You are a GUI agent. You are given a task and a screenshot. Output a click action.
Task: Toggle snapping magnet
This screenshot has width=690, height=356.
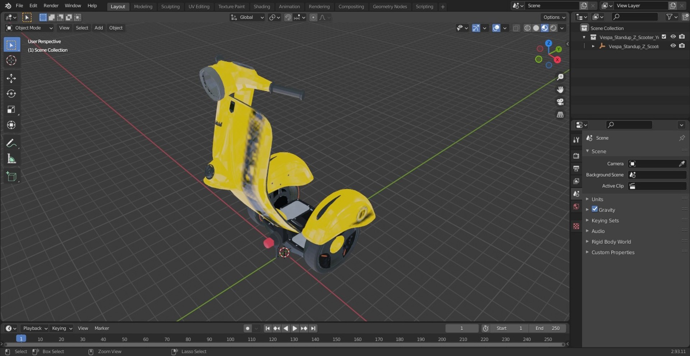(x=288, y=17)
